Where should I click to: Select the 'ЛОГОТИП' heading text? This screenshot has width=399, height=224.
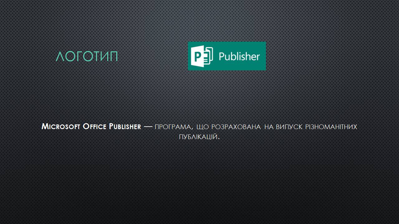pos(87,57)
